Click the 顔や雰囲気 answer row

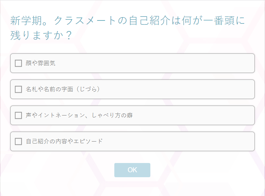tap(132, 63)
